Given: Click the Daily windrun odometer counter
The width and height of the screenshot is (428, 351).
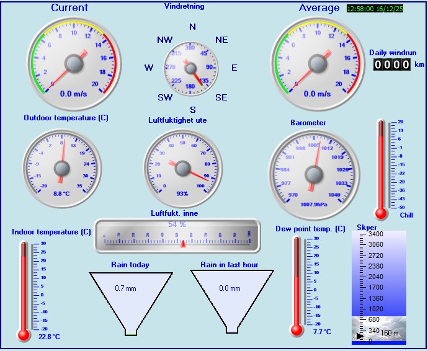Looking at the screenshot, I should pos(392,64).
